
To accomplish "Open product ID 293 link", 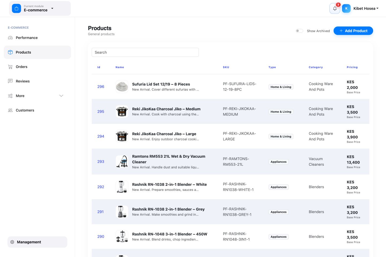I will 101,162.
